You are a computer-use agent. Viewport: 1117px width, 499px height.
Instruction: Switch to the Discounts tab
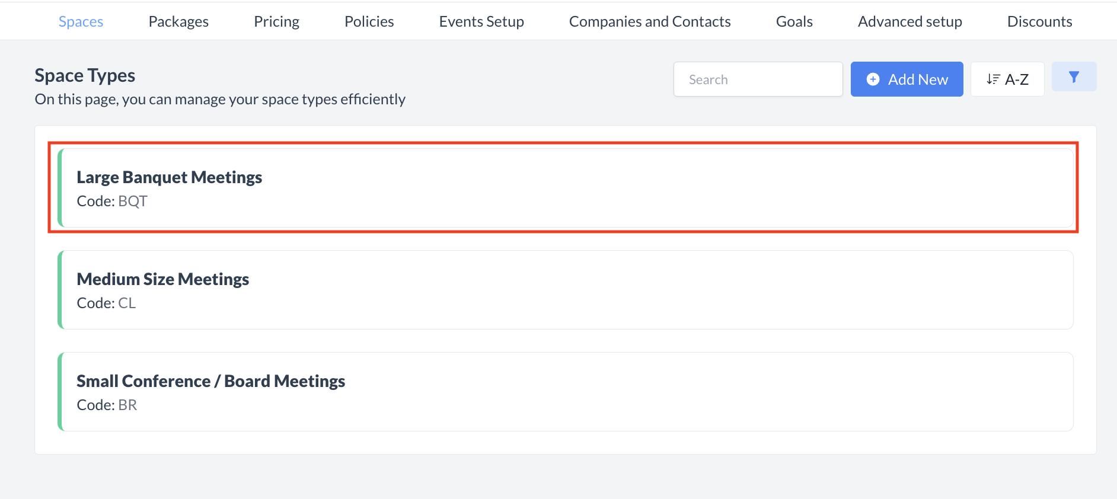coord(1039,21)
